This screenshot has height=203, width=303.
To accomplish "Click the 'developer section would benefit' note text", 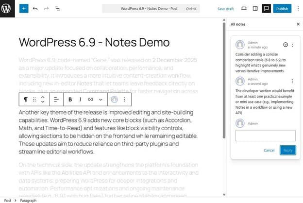I will pos(265,101).
